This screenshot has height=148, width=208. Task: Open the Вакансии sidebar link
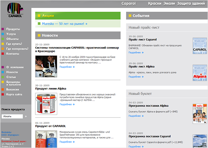[12, 90]
